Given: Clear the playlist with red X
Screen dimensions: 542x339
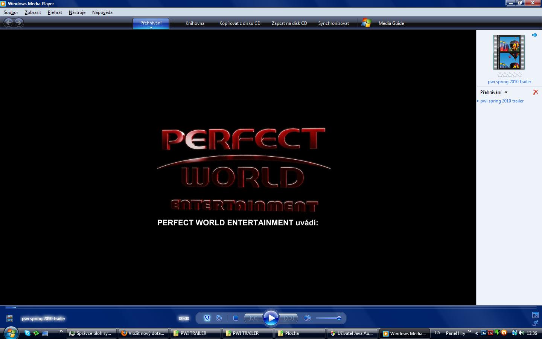Looking at the screenshot, I should [x=536, y=92].
